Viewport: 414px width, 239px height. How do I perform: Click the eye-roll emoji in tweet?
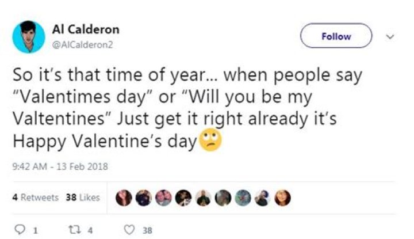coord(209,139)
